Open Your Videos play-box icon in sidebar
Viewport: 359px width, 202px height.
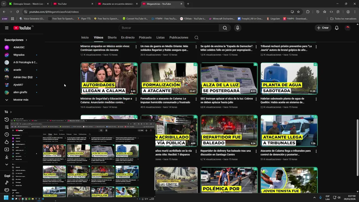coord(7,150)
